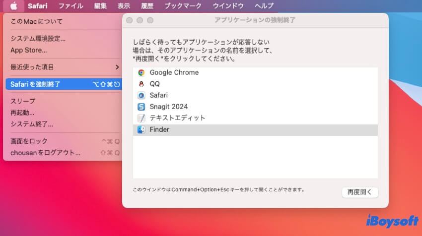Image resolution: width=422 pixels, height=236 pixels.
Task: Open the ヘルプ menu
Action: [x=264, y=5]
